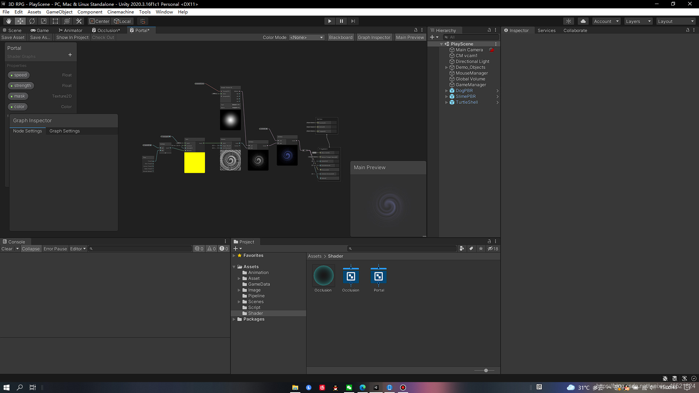
Task: Click the Pause button
Action: point(341,21)
